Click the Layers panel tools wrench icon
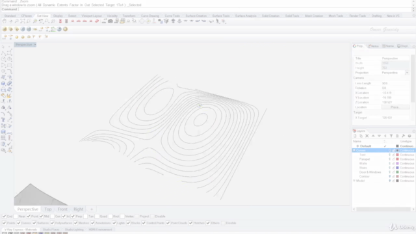 point(403,136)
